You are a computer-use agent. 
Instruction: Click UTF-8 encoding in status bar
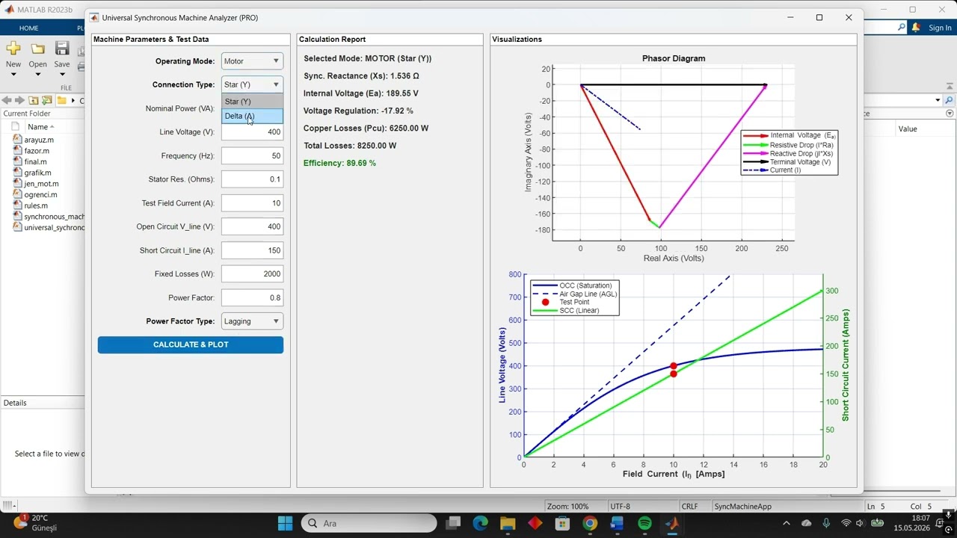[620, 507]
